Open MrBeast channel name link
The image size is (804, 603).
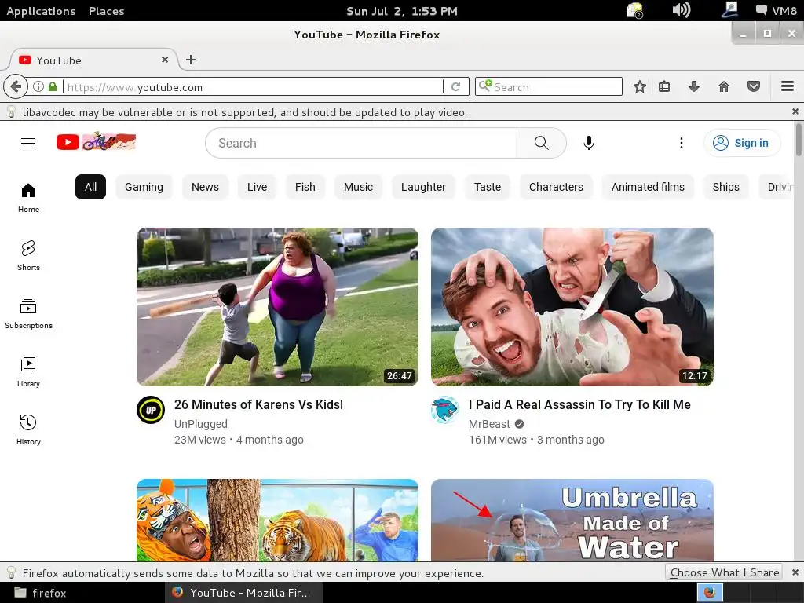tap(489, 424)
